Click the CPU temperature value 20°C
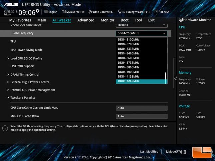 199,38
